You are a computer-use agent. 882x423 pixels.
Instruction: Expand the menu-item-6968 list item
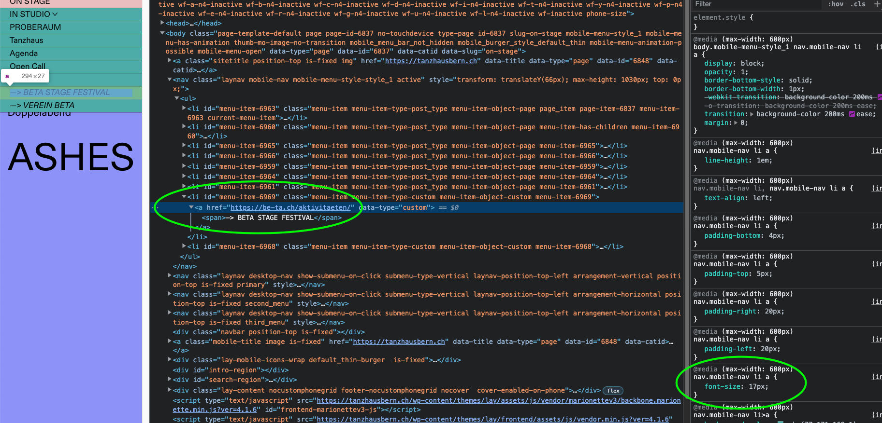[x=184, y=246]
